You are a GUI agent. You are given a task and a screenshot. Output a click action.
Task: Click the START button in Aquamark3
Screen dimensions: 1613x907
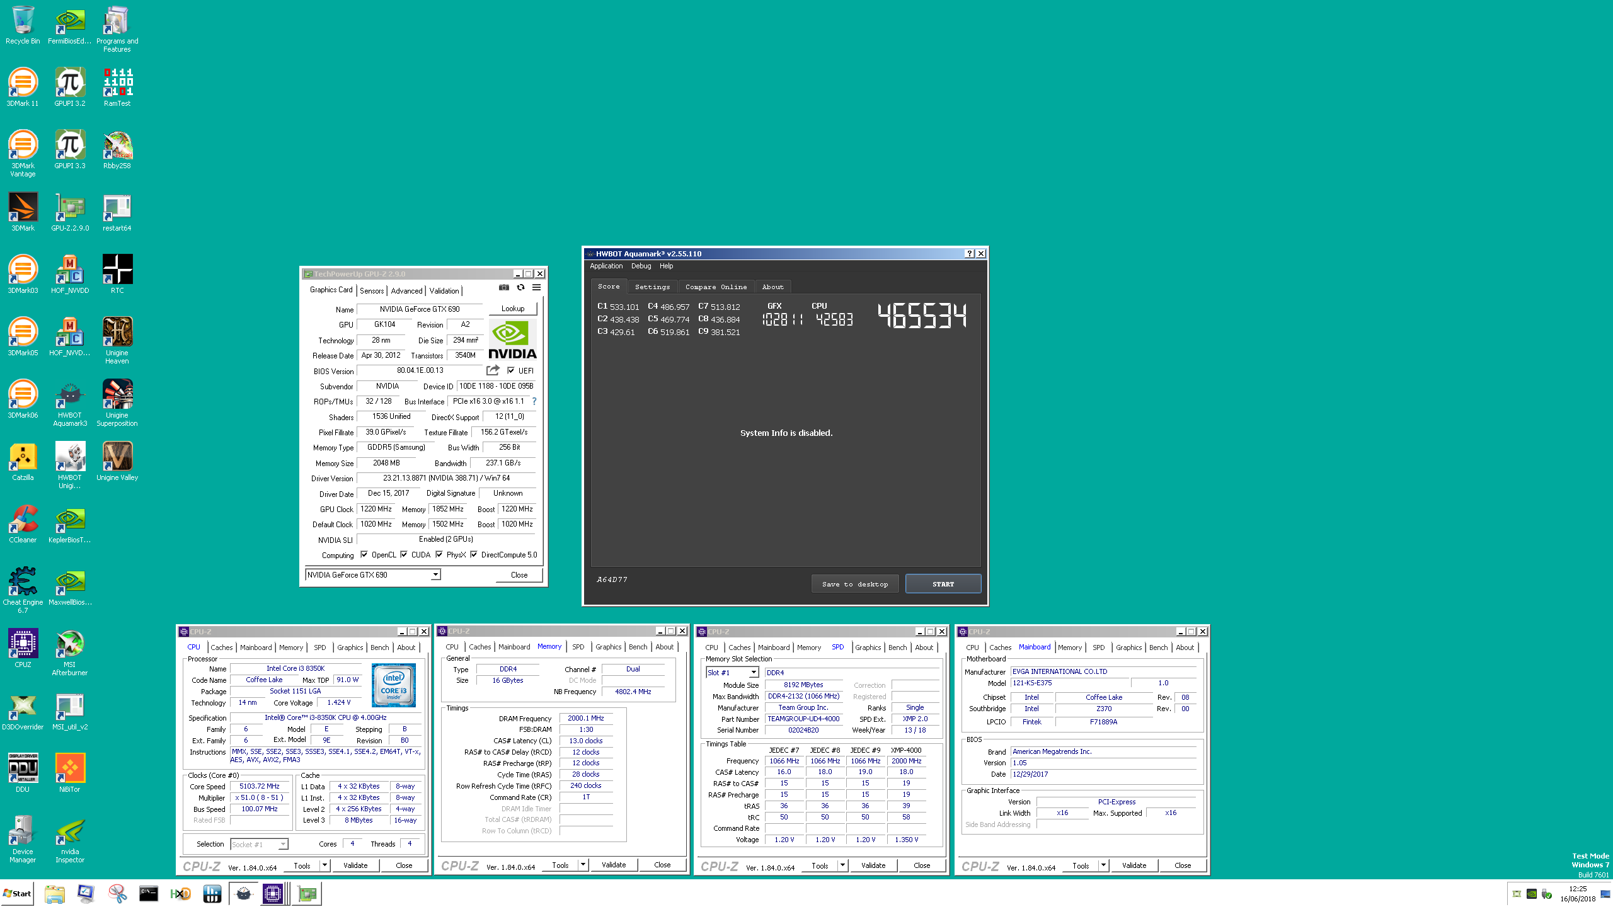point(943,584)
